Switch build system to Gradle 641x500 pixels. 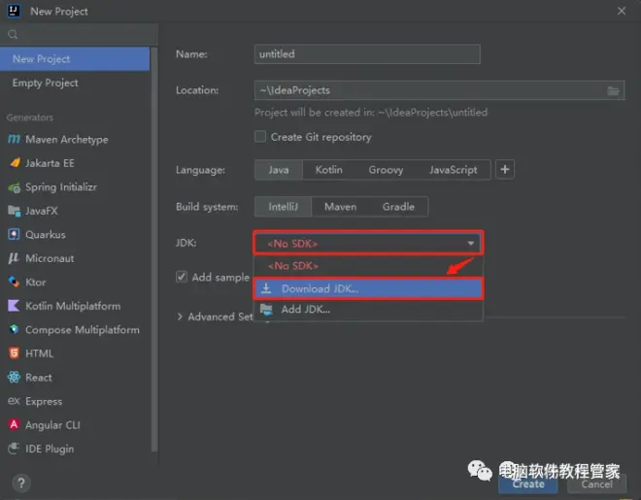pyautogui.click(x=398, y=207)
